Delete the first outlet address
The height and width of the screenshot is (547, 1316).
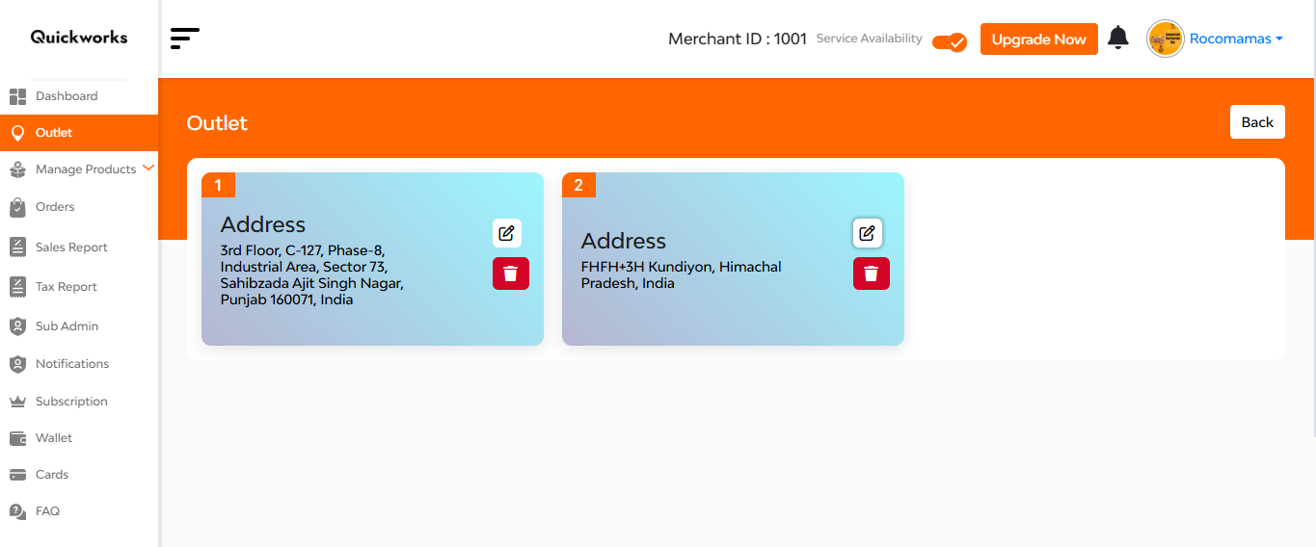[x=510, y=273]
